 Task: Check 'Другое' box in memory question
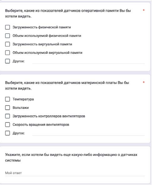pyautogui.click(x=8, y=61)
